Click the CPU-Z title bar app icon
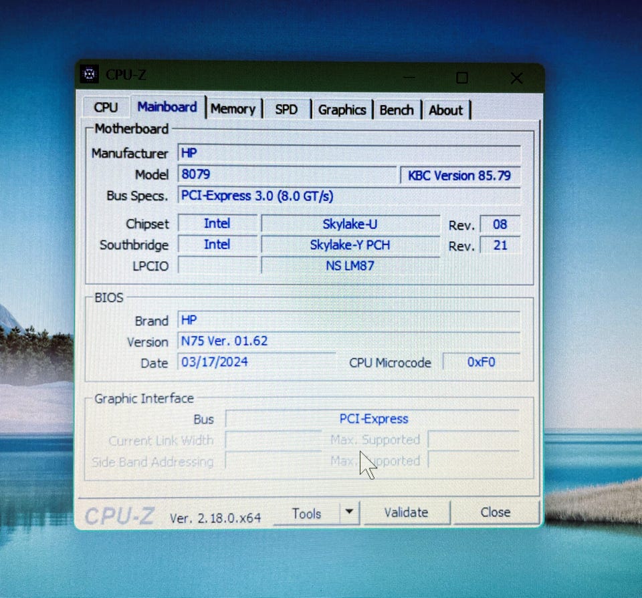The width and height of the screenshot is (642, 598). point(89,74)
